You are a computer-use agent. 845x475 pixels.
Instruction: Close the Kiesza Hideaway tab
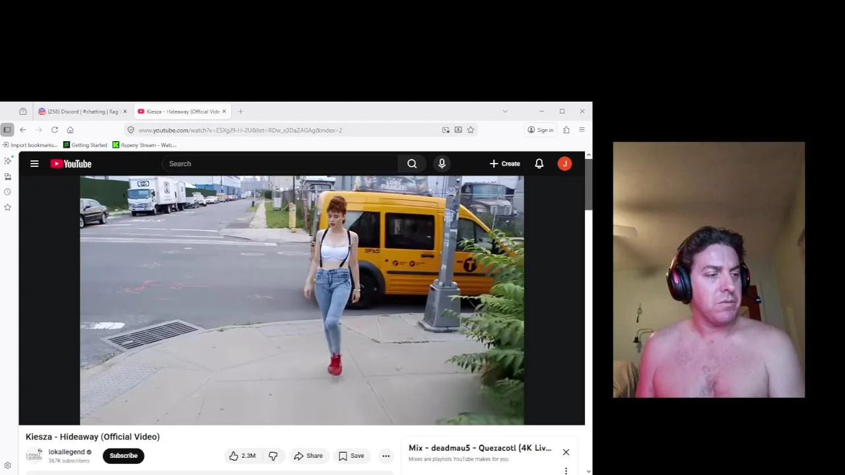[x=224, y=111]
